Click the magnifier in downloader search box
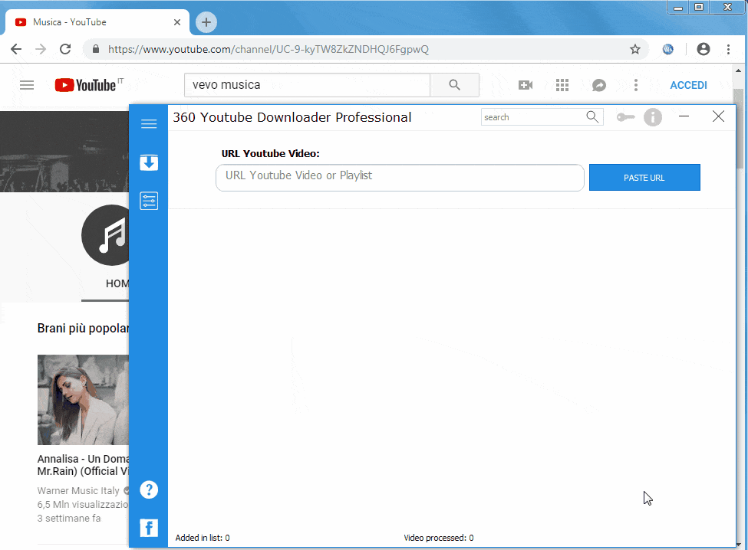The image size is (748, 550). click(x=592, y=116)
